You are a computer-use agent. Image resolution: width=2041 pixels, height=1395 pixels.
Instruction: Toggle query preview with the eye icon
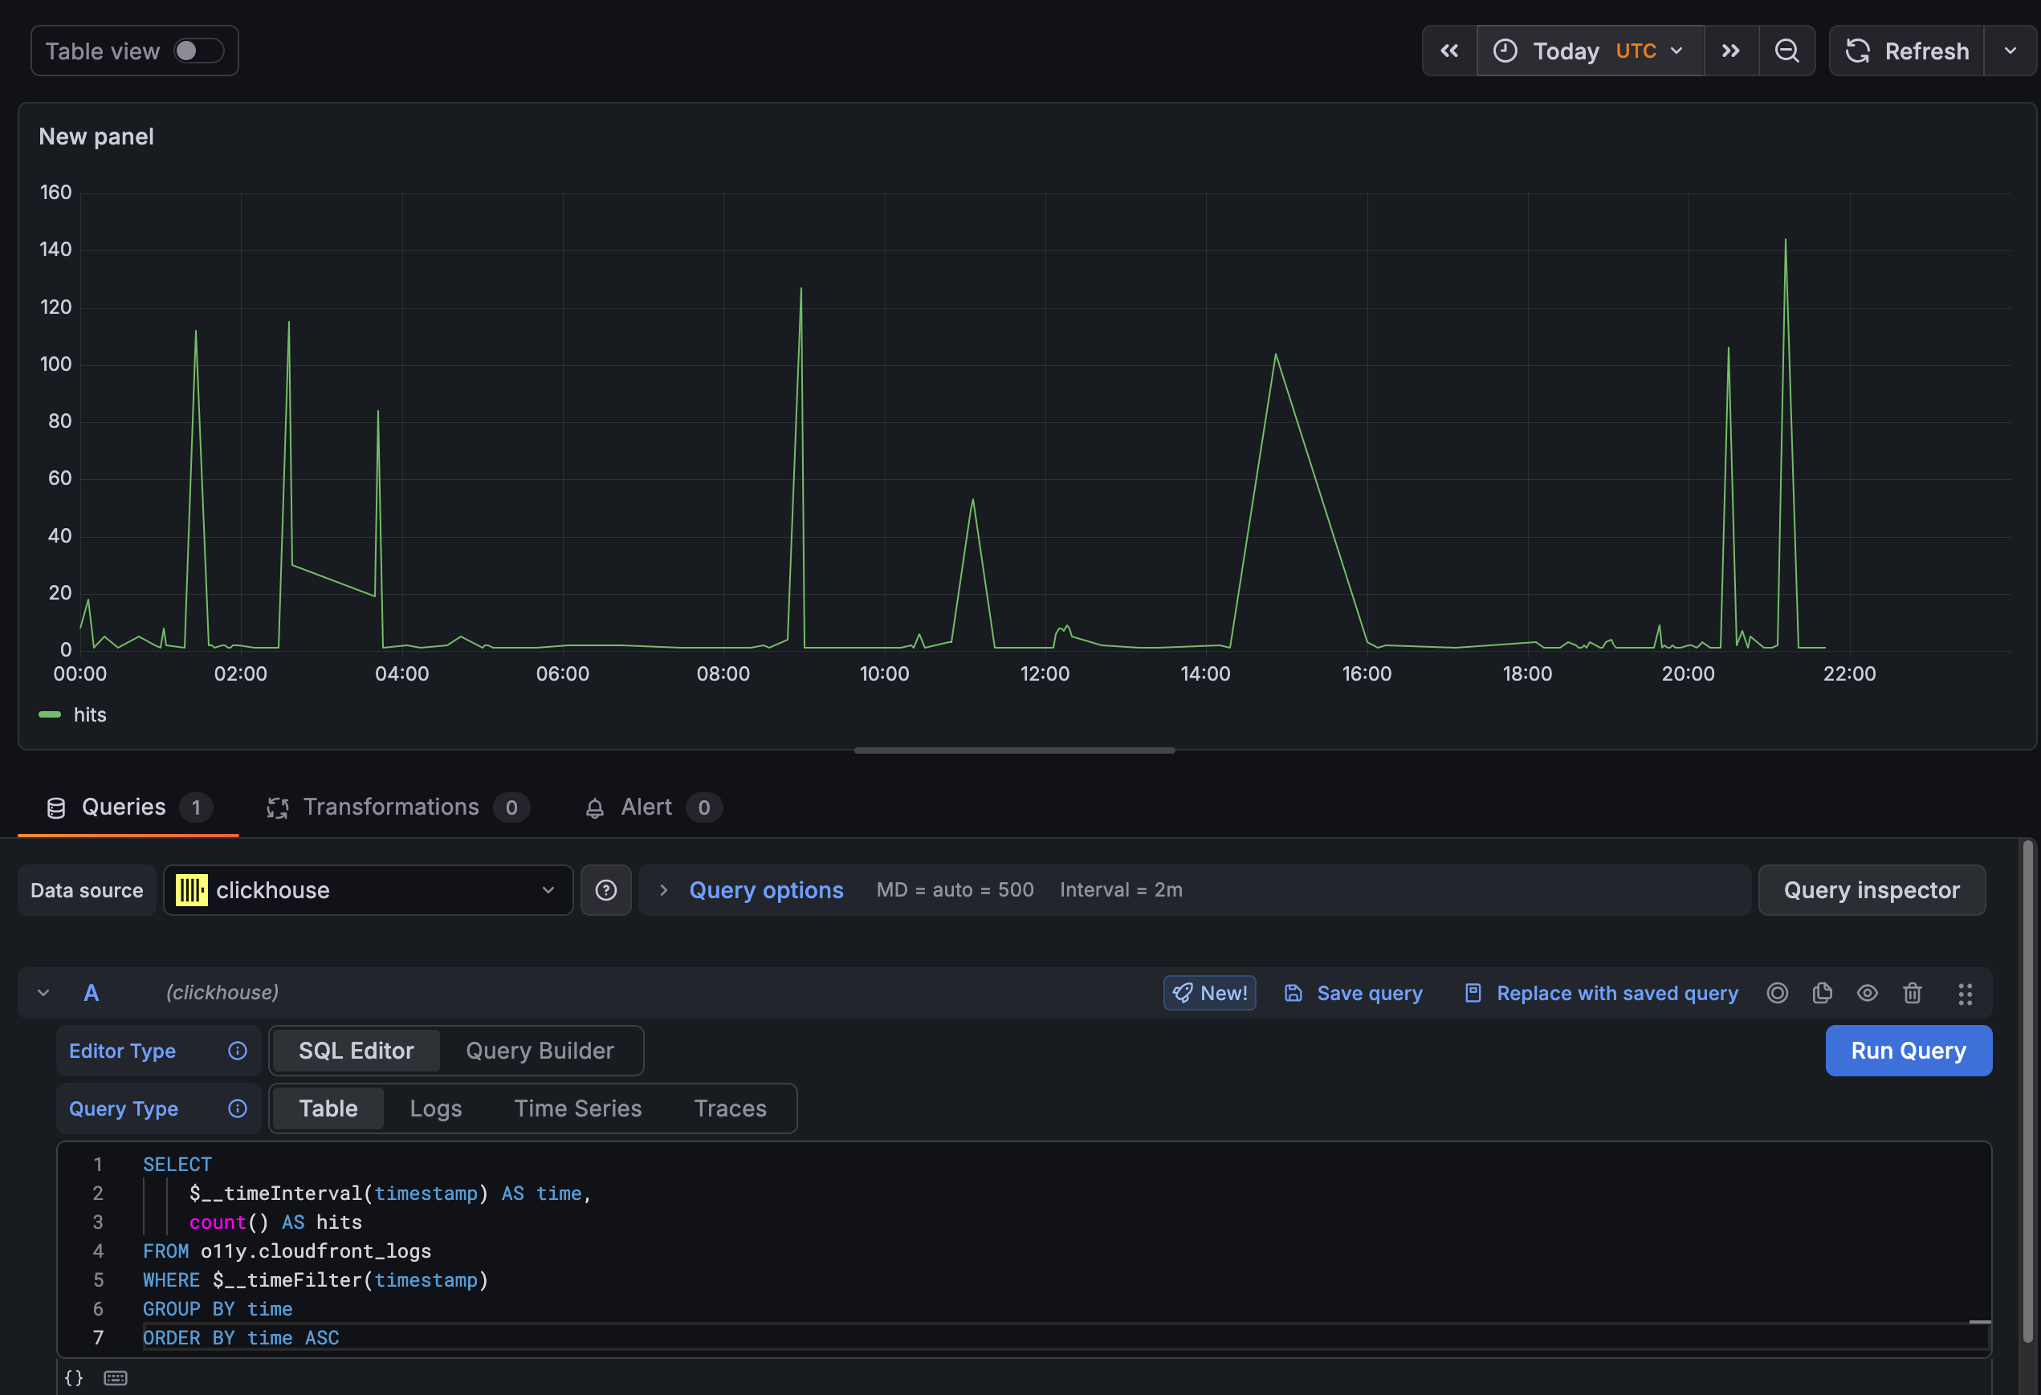tap(1867, 993)
